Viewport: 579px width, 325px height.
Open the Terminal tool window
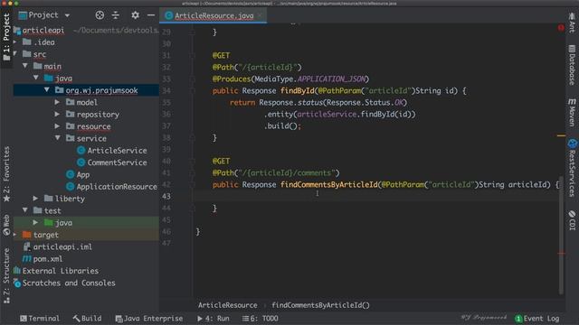click(40, 319)
